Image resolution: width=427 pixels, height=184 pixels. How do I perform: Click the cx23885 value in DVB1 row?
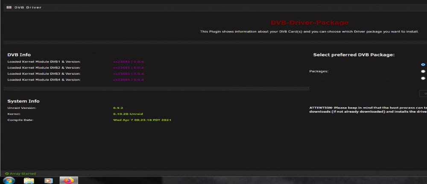pos(129,62)
